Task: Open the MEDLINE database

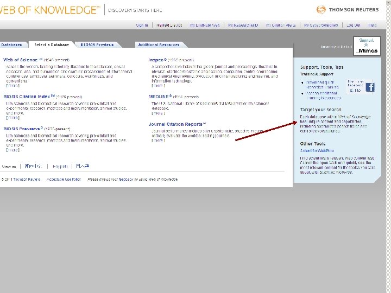Action: point(159,97)
